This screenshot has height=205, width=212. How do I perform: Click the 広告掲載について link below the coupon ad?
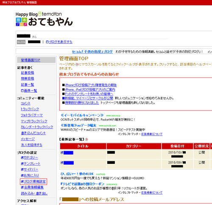coord(152,192)
